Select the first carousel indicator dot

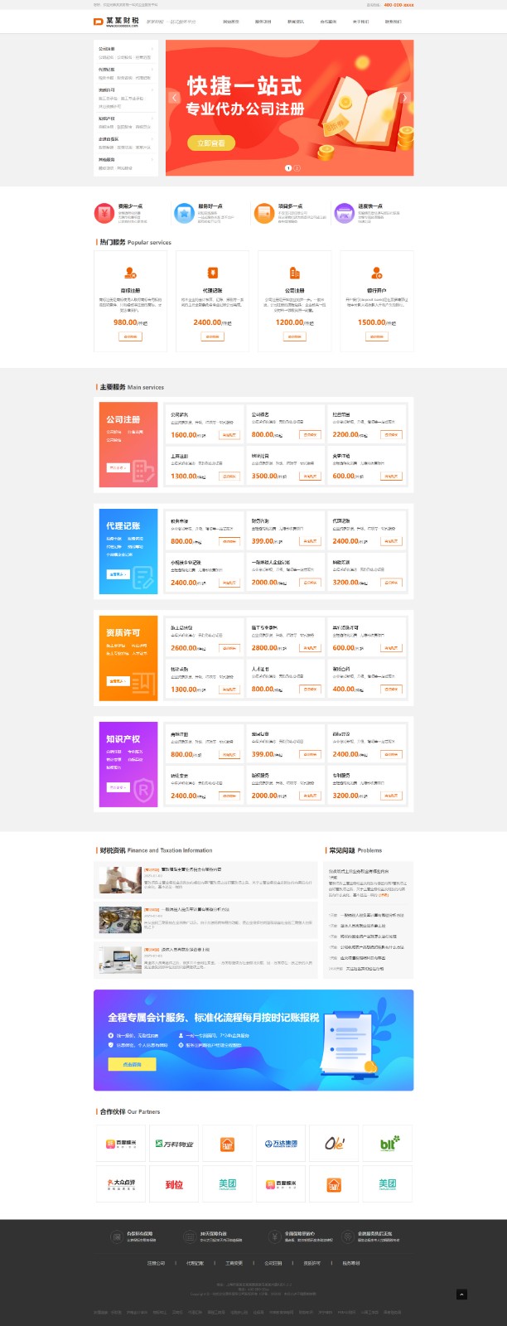click(288, 168)
